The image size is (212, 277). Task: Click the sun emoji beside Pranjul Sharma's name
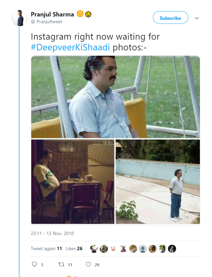[79, 14]
